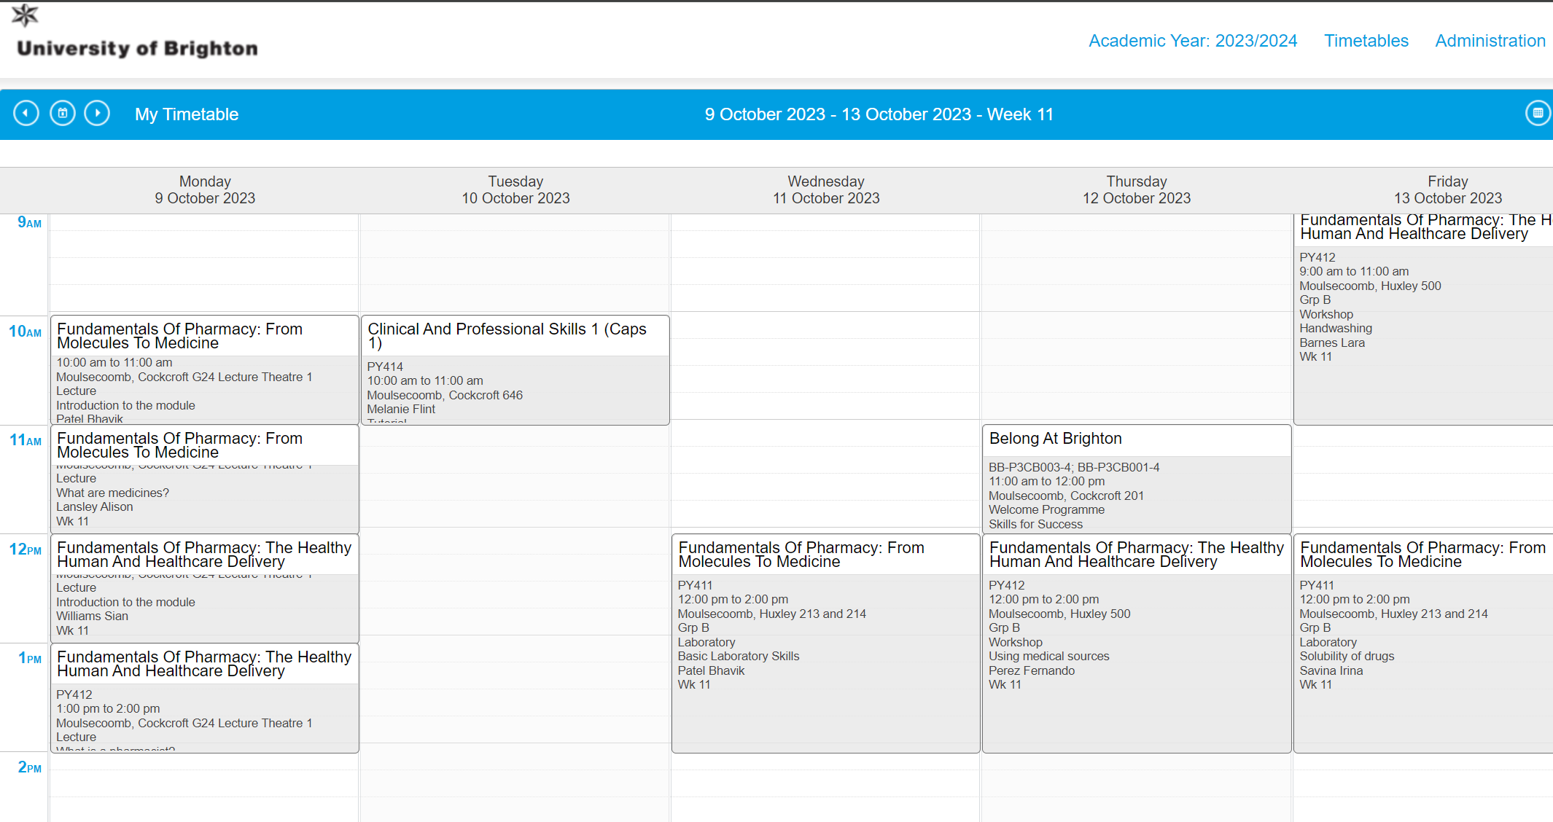Click 'Melanie Flint' tutor name
Screen dimensions: 1553x822
click(401, 410)
